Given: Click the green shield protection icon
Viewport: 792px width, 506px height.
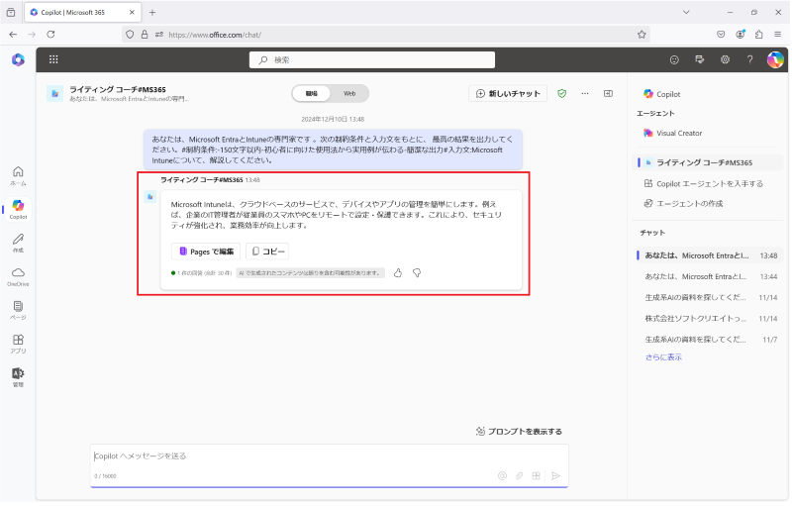Looking at the screenshot, I should (561, 93).
